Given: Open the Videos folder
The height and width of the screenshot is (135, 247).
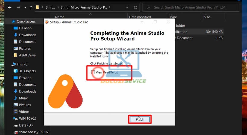Looking at the screenshot, I should 24,112.
